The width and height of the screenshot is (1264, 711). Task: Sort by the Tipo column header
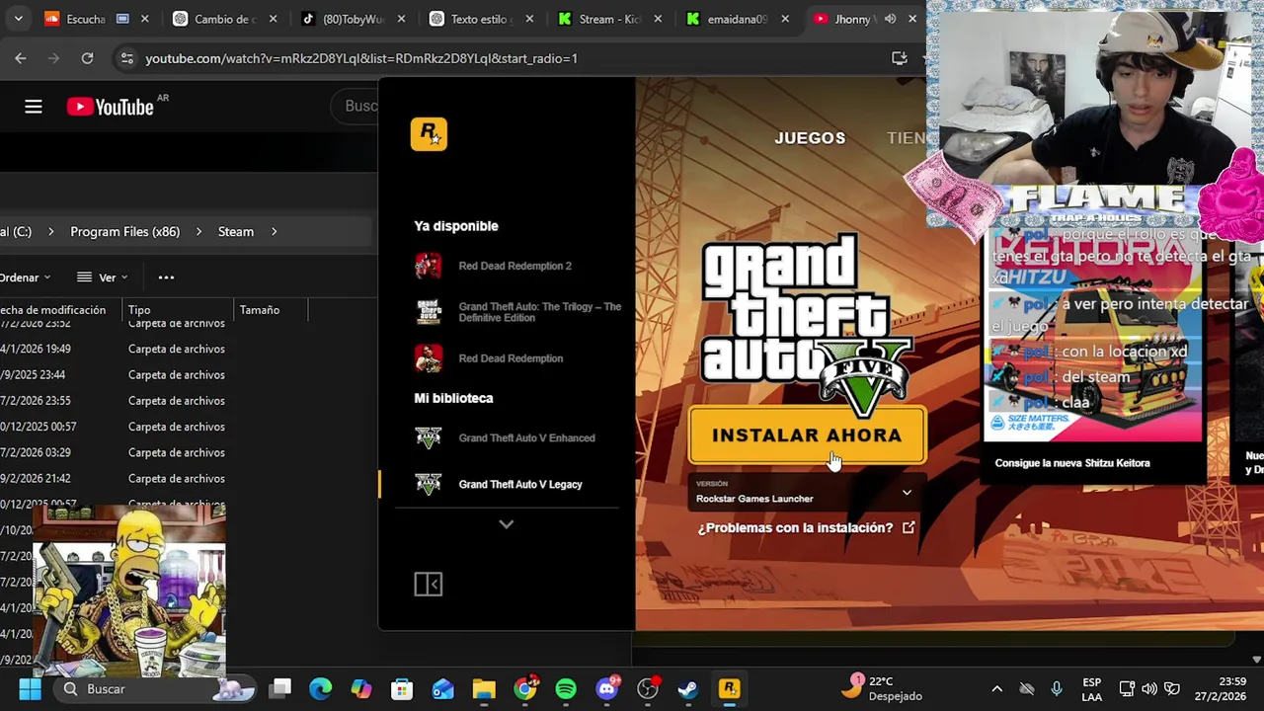[x=176, y=310]
